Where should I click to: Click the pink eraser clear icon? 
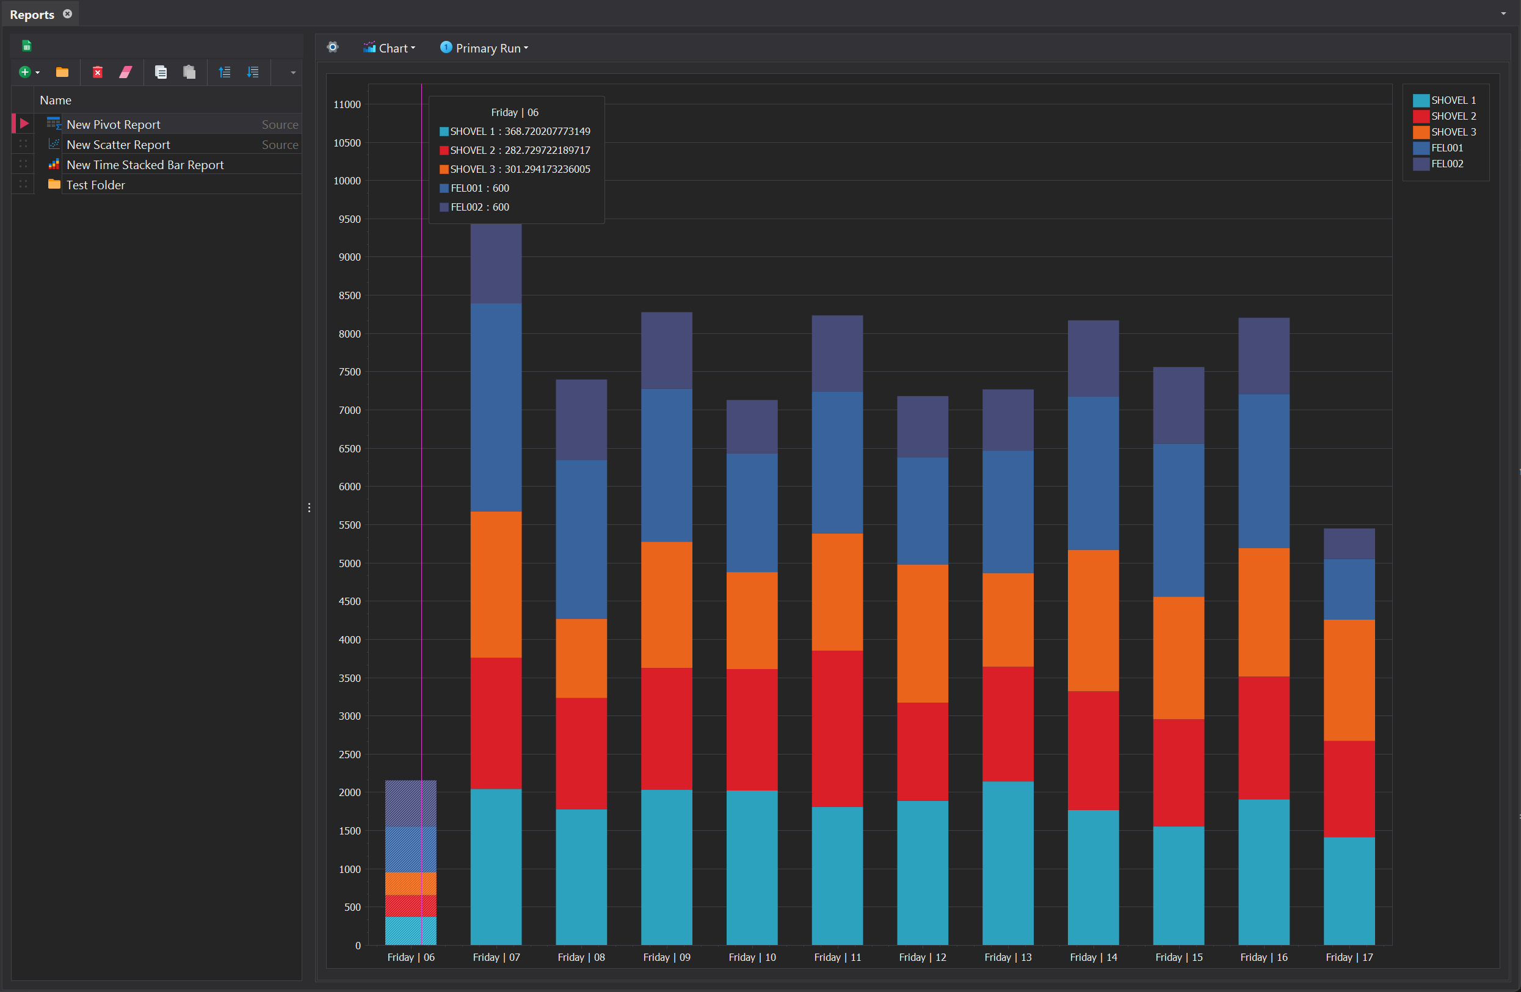(126, 72)
